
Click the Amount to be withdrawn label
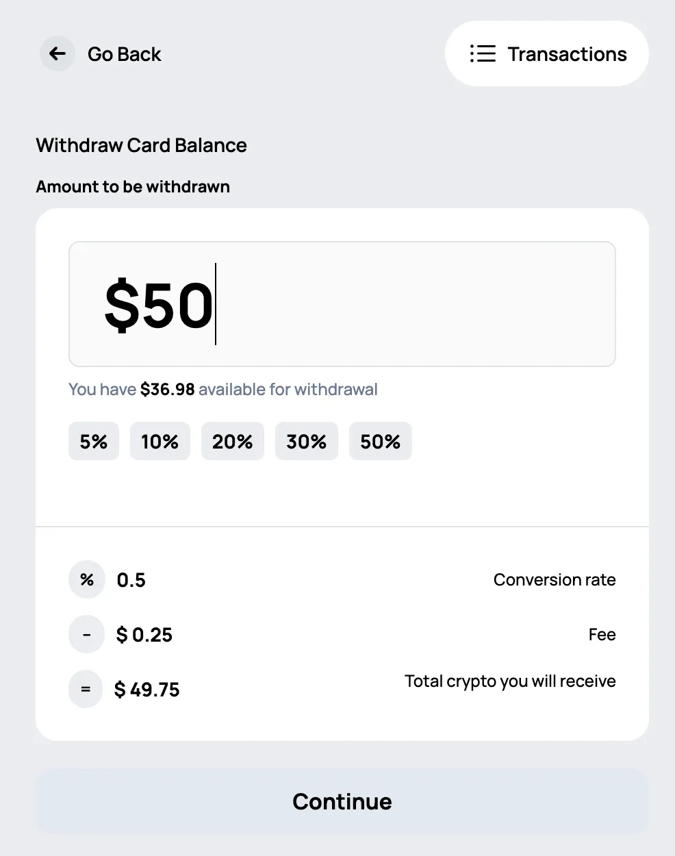pos(132,186)
